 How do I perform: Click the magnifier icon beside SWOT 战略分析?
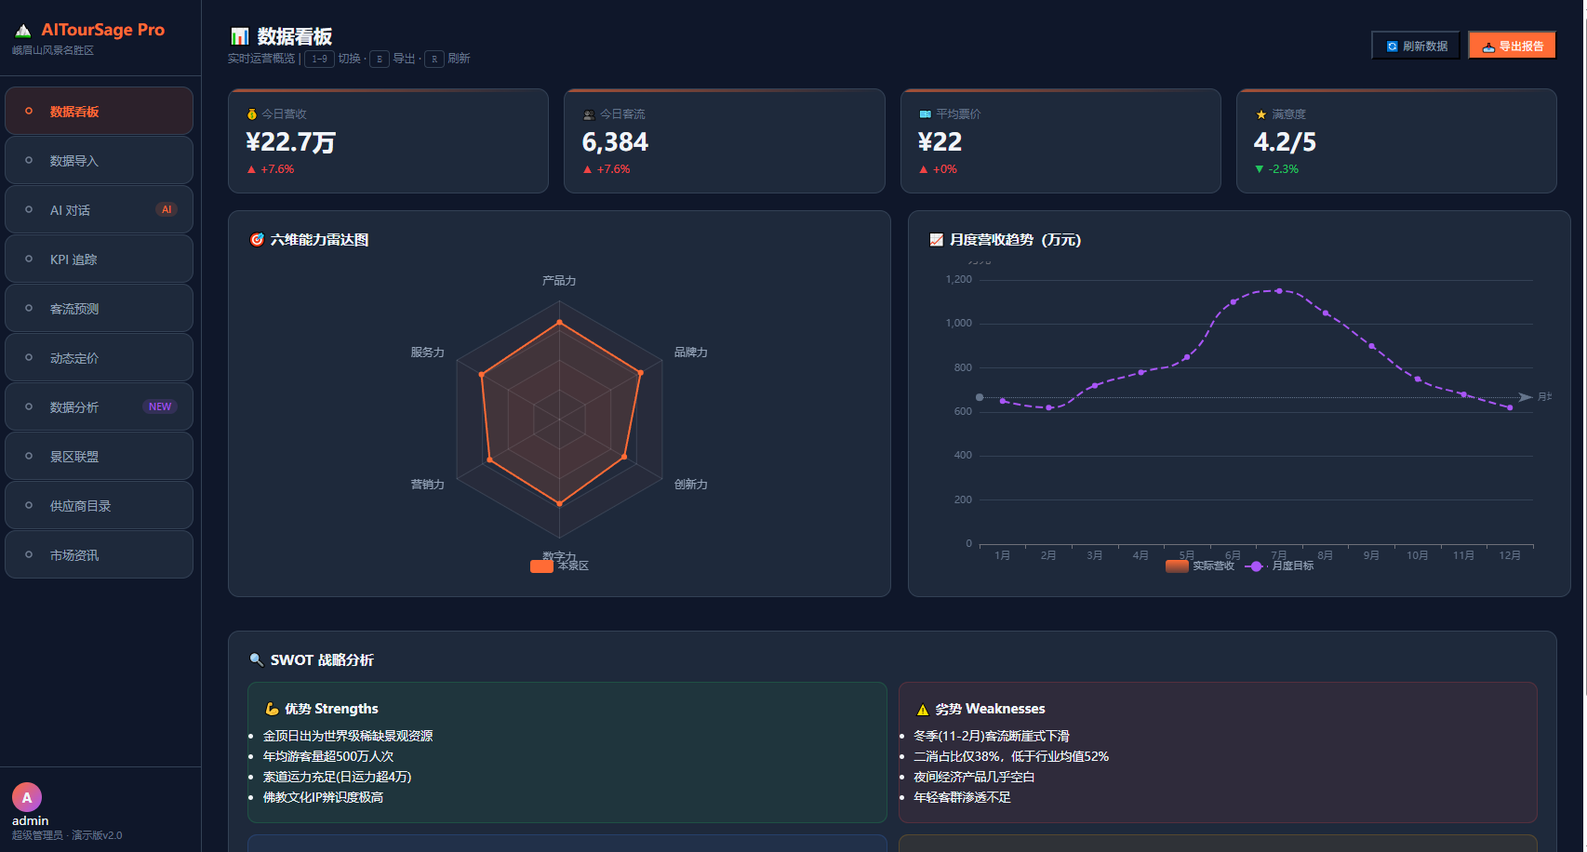257,659
